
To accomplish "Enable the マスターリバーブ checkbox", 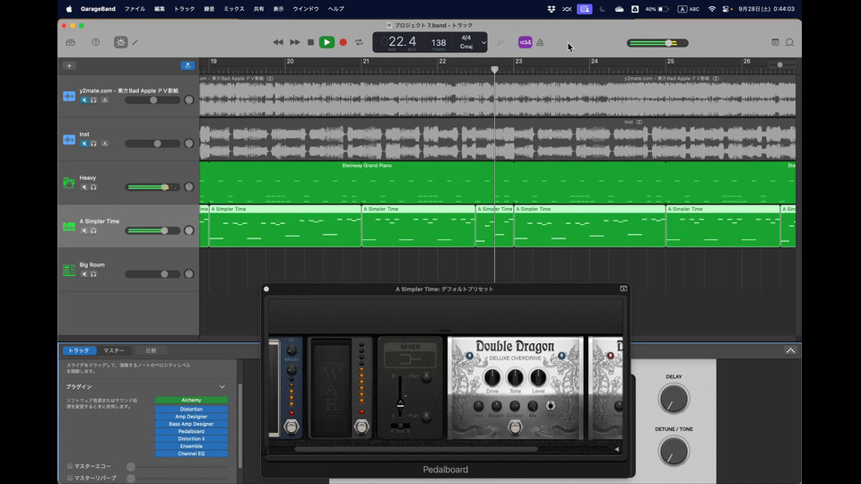I will (x=70, y=478).
